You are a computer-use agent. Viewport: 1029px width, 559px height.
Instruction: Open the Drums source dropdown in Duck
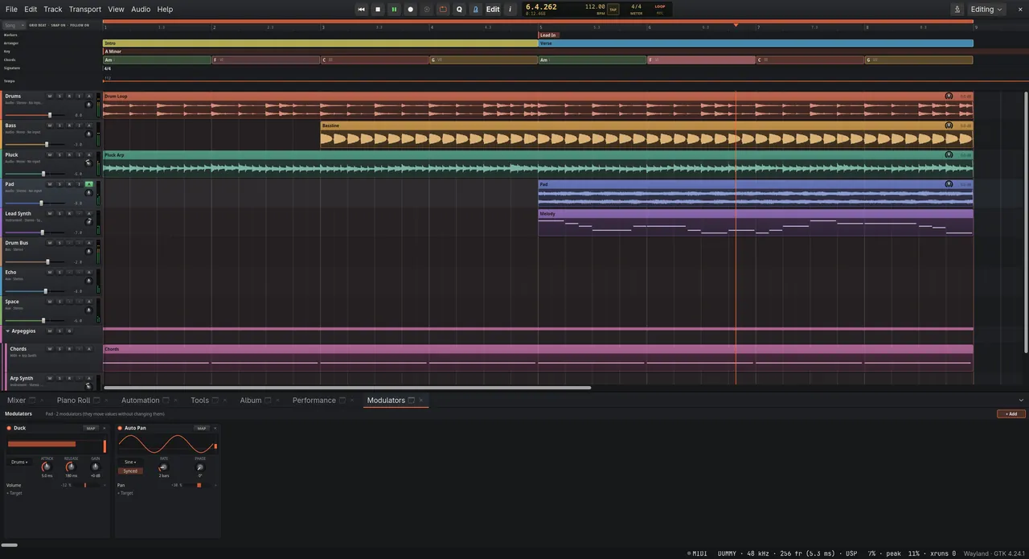click(19, 462)
